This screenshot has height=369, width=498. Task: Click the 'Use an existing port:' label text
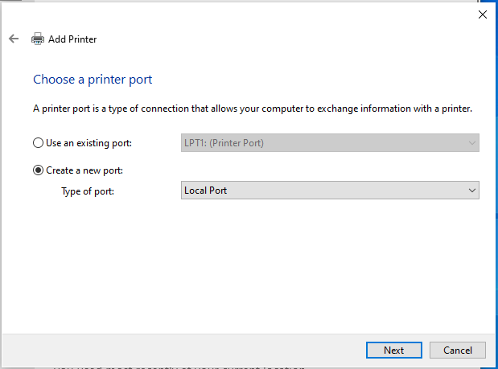[89, 143]
